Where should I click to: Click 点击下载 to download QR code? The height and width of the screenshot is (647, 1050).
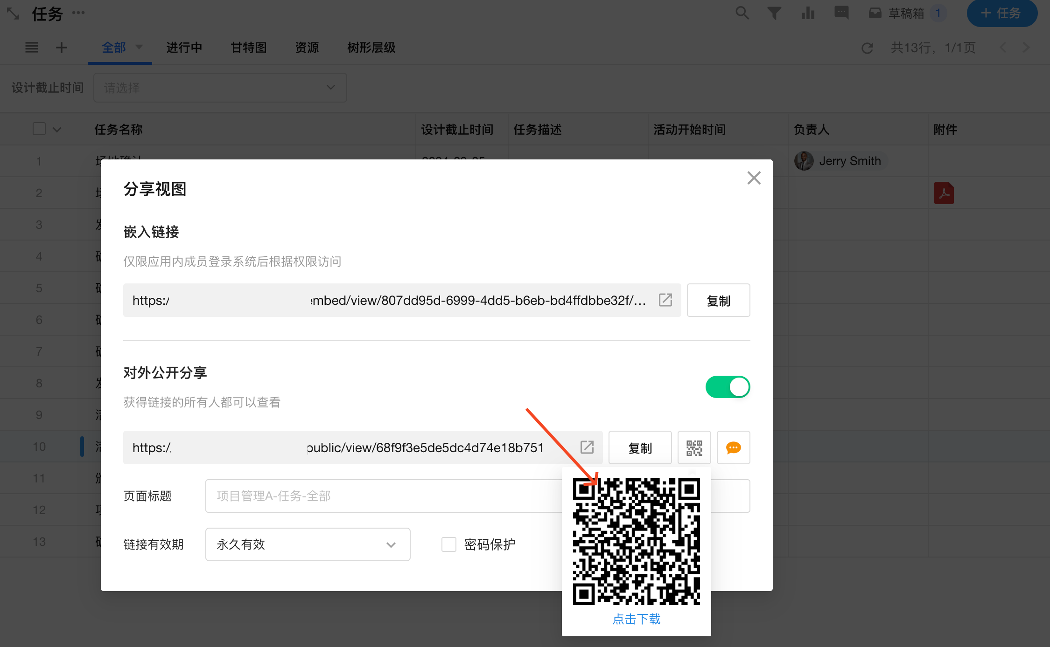636,619
